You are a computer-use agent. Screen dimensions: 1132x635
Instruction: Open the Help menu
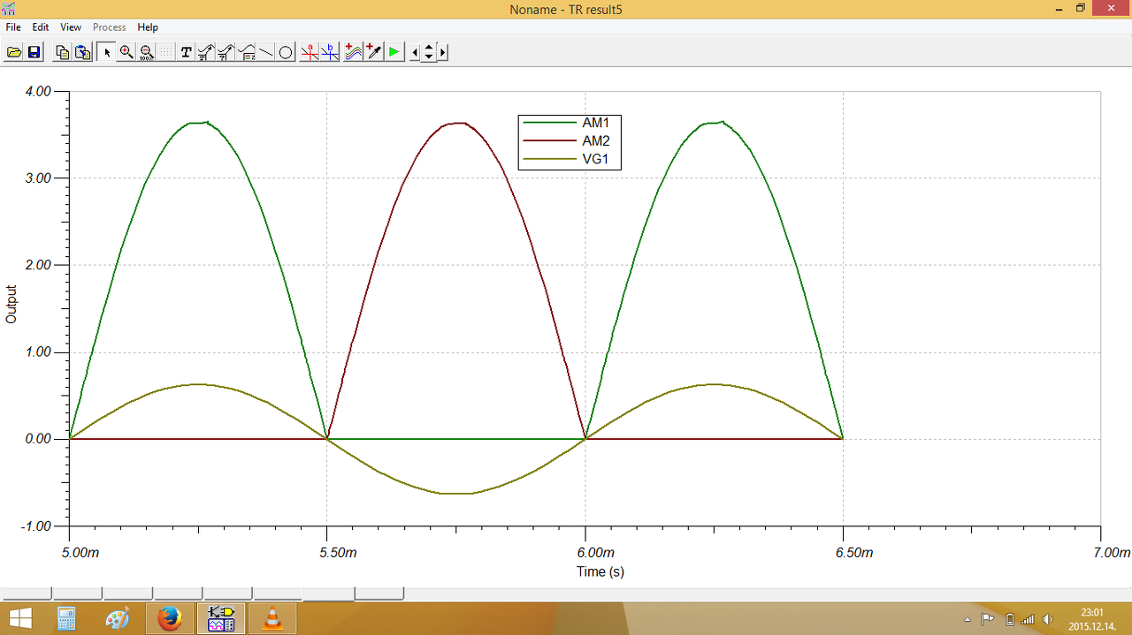click(148, 27)
